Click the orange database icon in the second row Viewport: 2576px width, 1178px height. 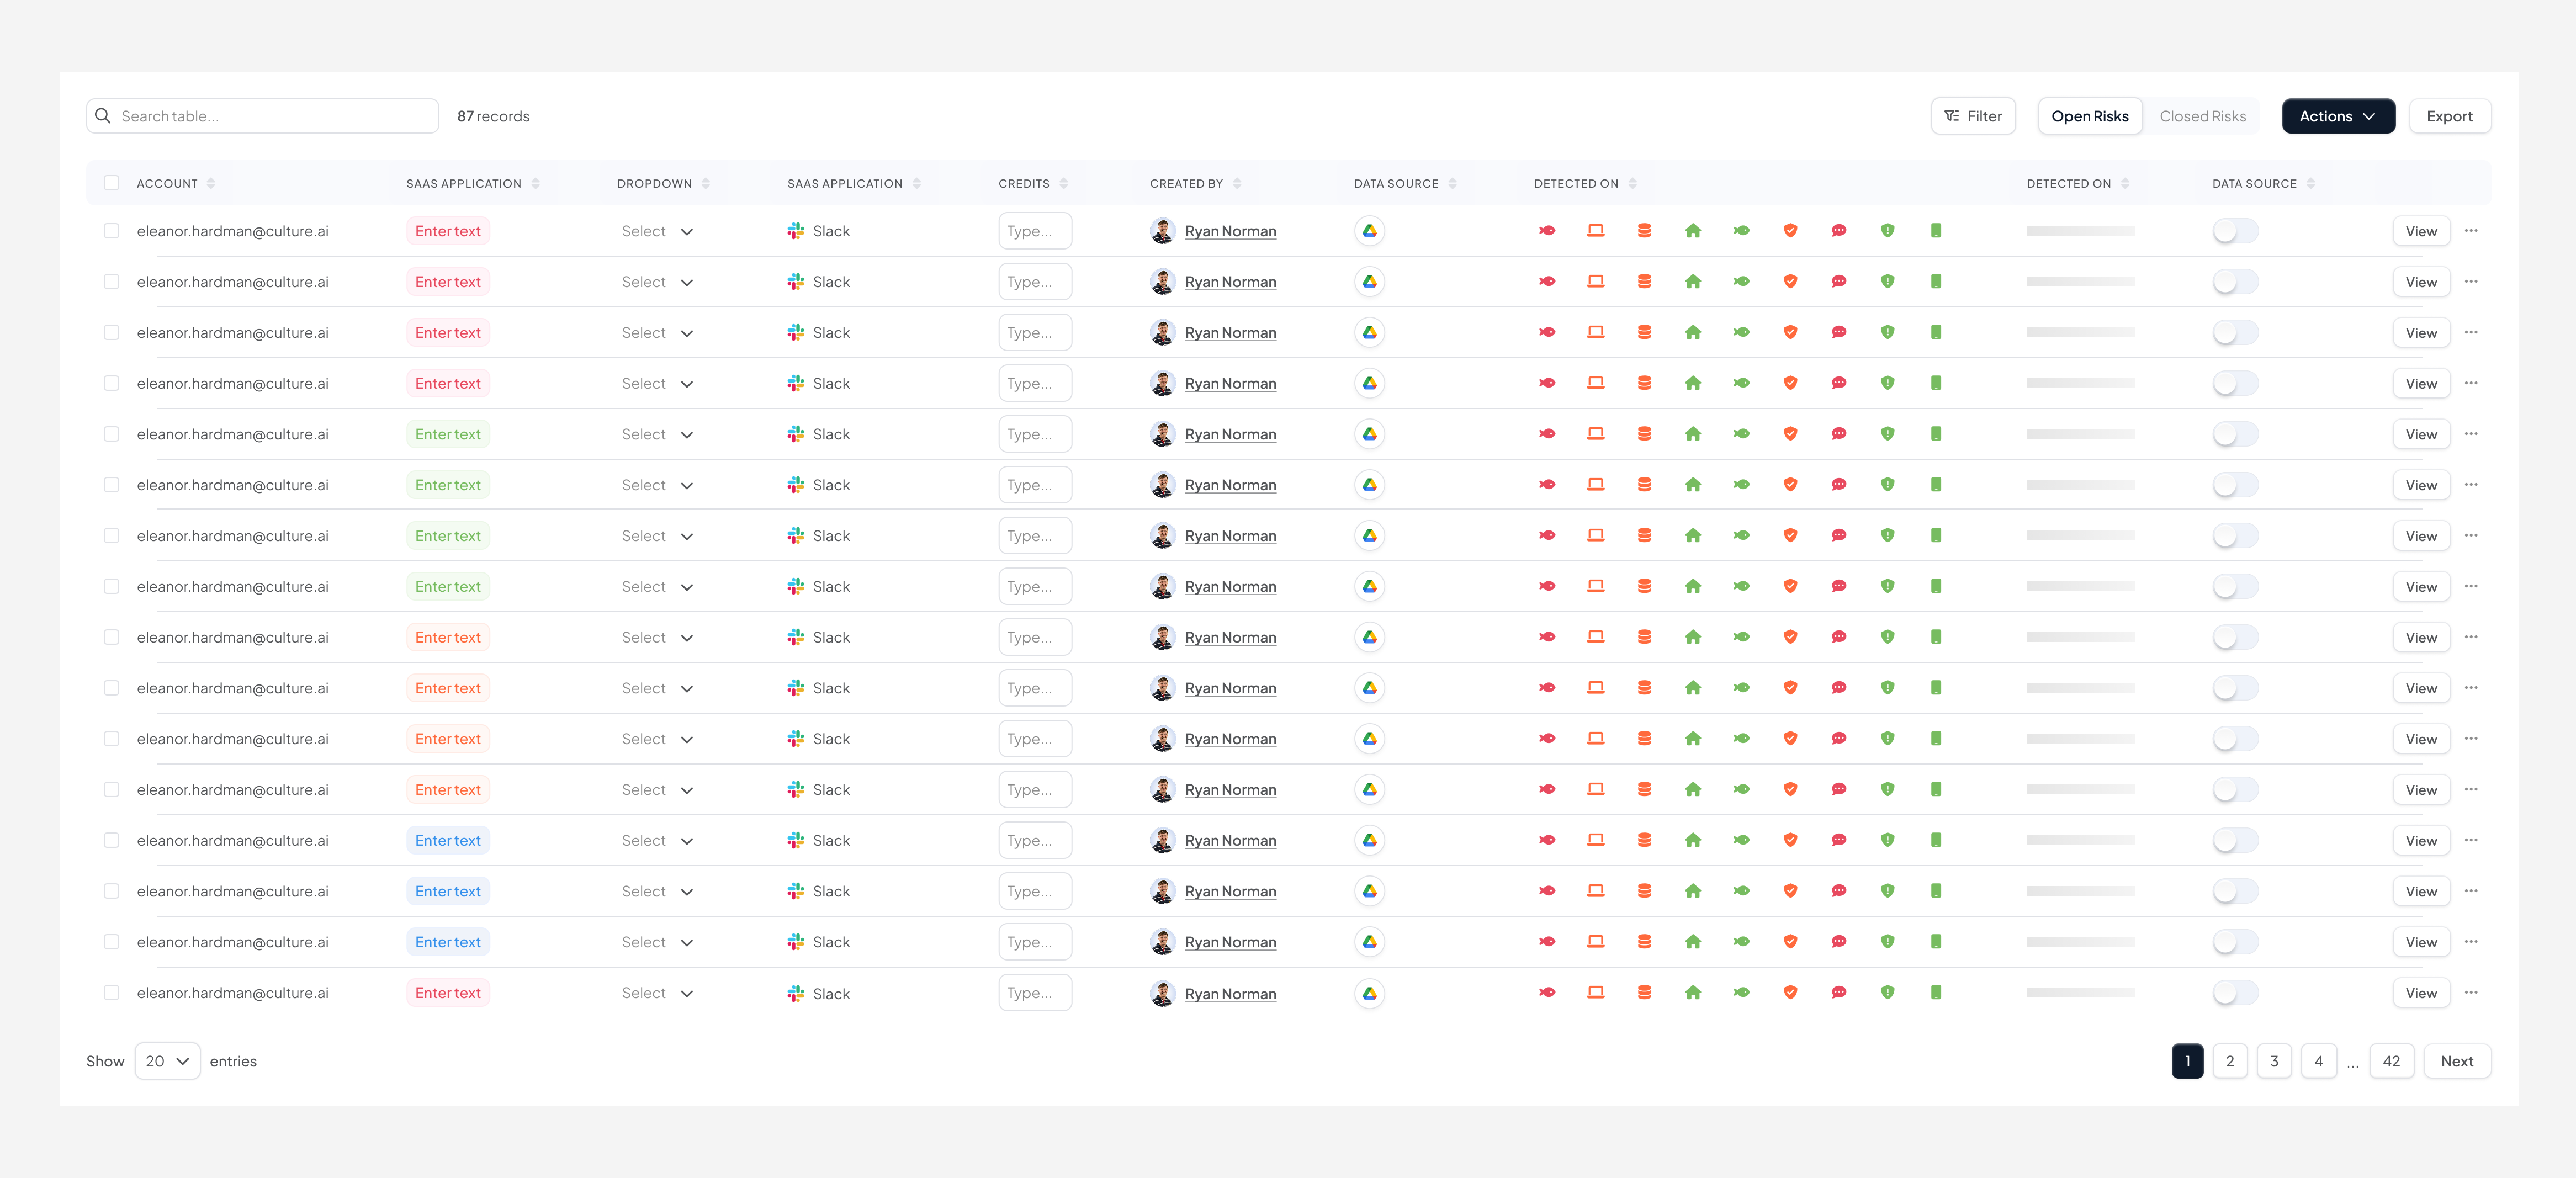click(1644, 281)
